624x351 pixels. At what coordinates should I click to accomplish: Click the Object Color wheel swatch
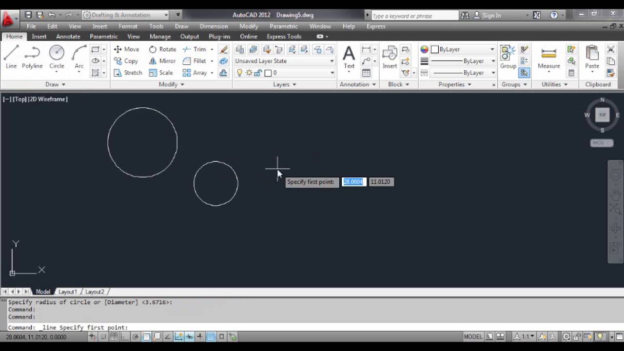point(424,49)
